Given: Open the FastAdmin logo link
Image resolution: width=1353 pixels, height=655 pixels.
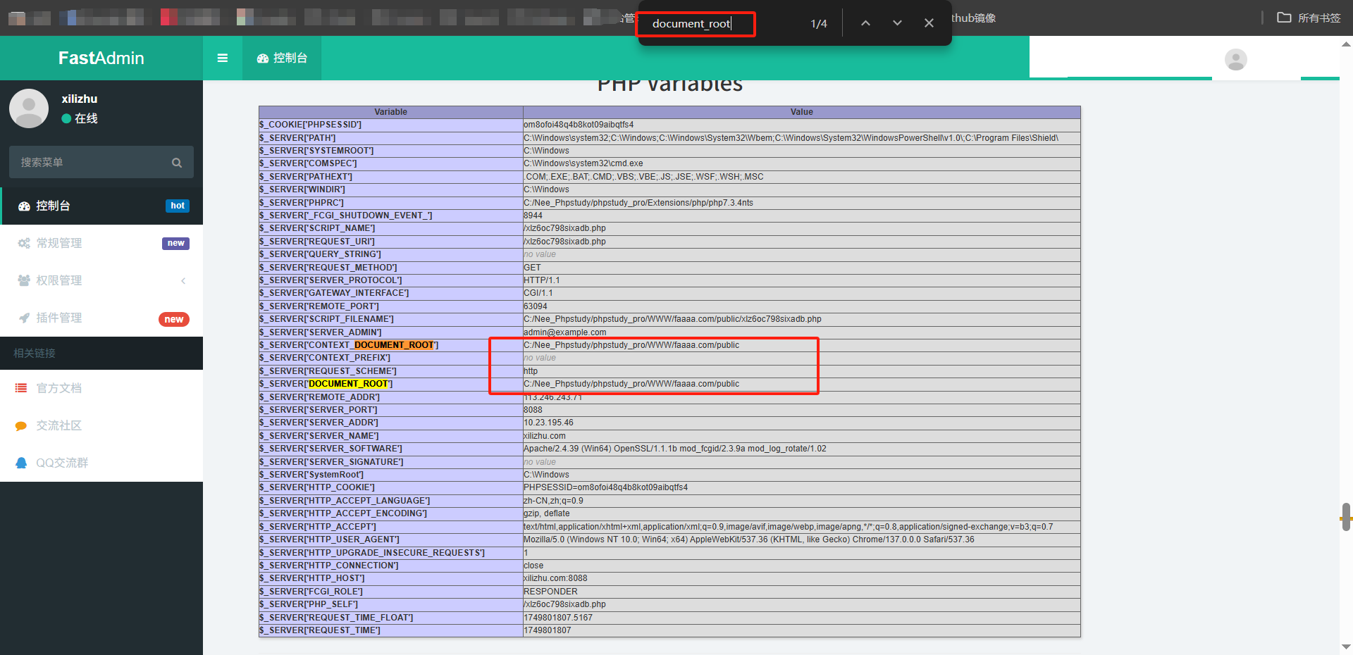Looking at the screenshot, I should 101,58.
